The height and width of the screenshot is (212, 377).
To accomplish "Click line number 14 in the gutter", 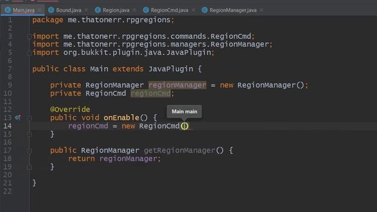I will 8,126.
